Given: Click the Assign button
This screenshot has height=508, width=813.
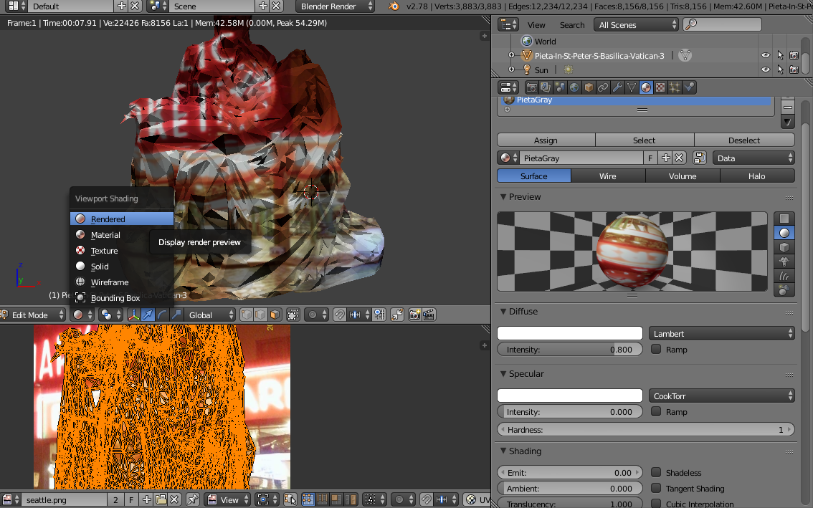Looking at the screenshot, I should (x=546, y=140).
